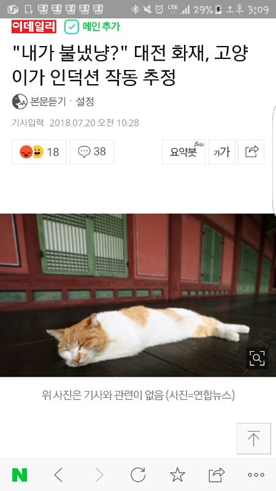Tap the forward arrow in bottom bar
The image size is (276, 491).
tap(99, 474)
